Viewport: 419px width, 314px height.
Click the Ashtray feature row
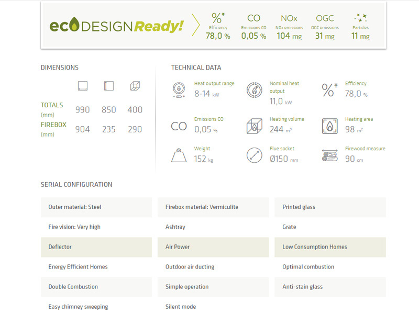click(x=213, y=227)
